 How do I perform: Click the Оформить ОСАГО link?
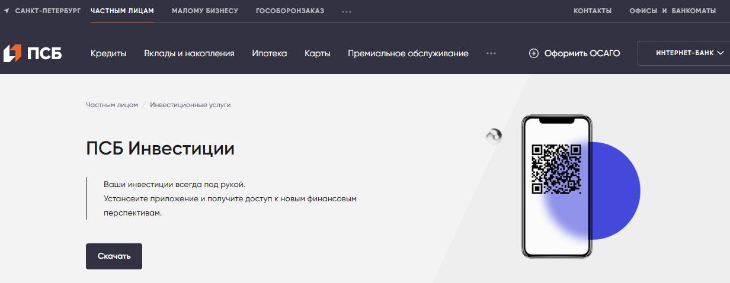(x=574, y=53)
